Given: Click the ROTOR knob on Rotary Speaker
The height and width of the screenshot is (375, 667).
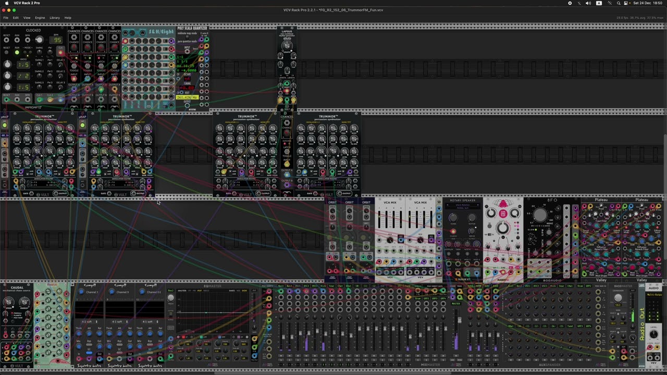Looking at the screenshot, I should click(472, 217).
